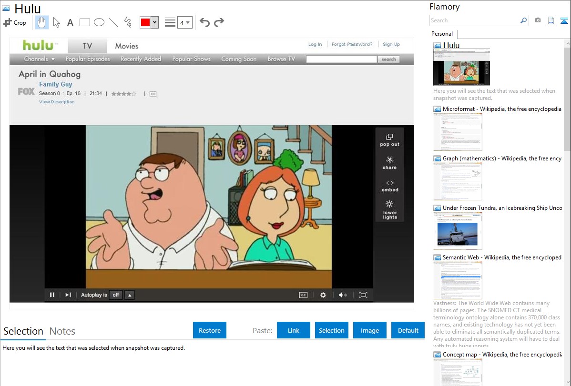The image size is (571, 386).
Task: Click the Flamory search field
Action: click(x=475, y=20)
